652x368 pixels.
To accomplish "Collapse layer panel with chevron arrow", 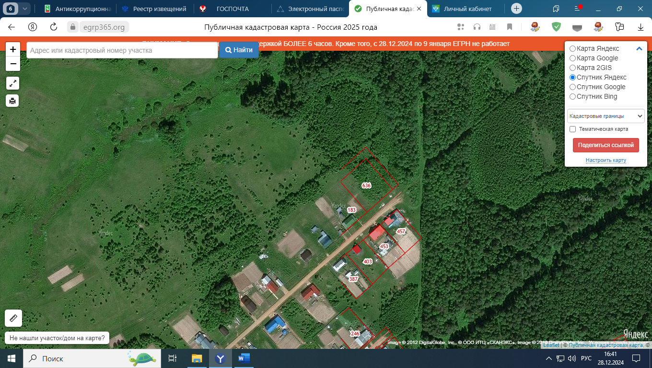I will [639, 48].
